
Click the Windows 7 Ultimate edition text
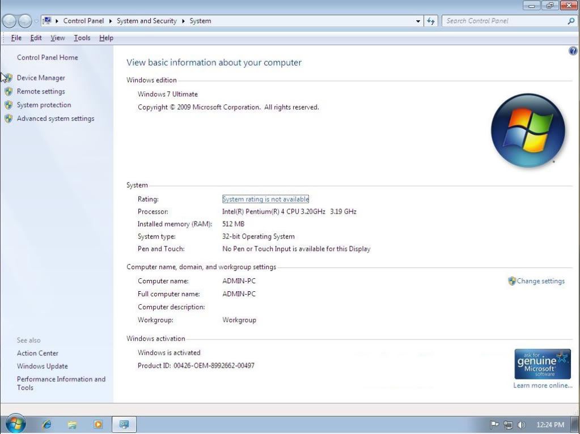point(168,94)
